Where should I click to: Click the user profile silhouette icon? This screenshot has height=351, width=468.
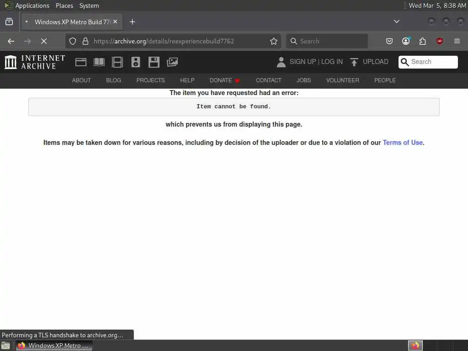pyautogui.click(x=281, y=62)
